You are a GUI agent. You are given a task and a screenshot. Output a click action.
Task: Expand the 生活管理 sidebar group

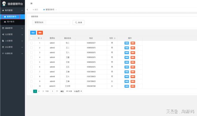click(x=13, y=34)
